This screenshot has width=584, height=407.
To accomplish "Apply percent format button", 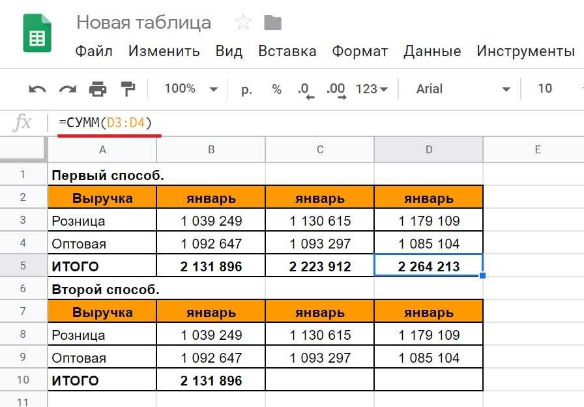I will point(277,89).
